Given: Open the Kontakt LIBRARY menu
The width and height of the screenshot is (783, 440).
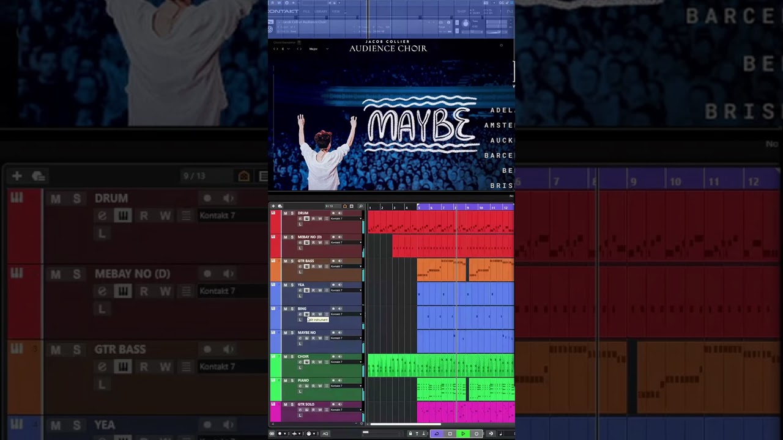Looking at the screenshot, I should coord(321,12).
